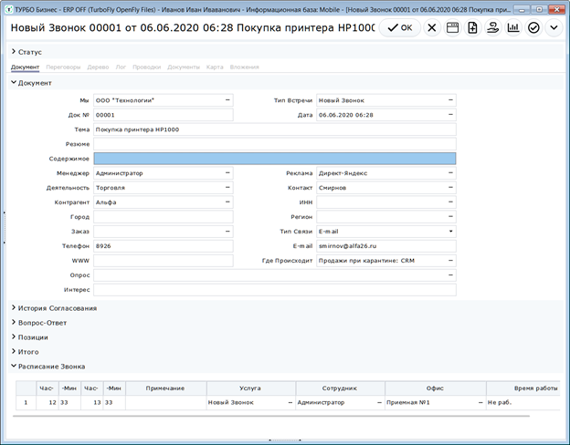Collapse the Документ section
This screenshot has width=570, height=445.
(14, 83)
